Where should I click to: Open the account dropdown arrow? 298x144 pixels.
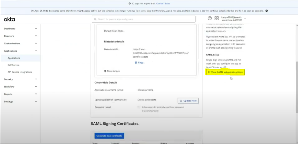coord(245,19)
